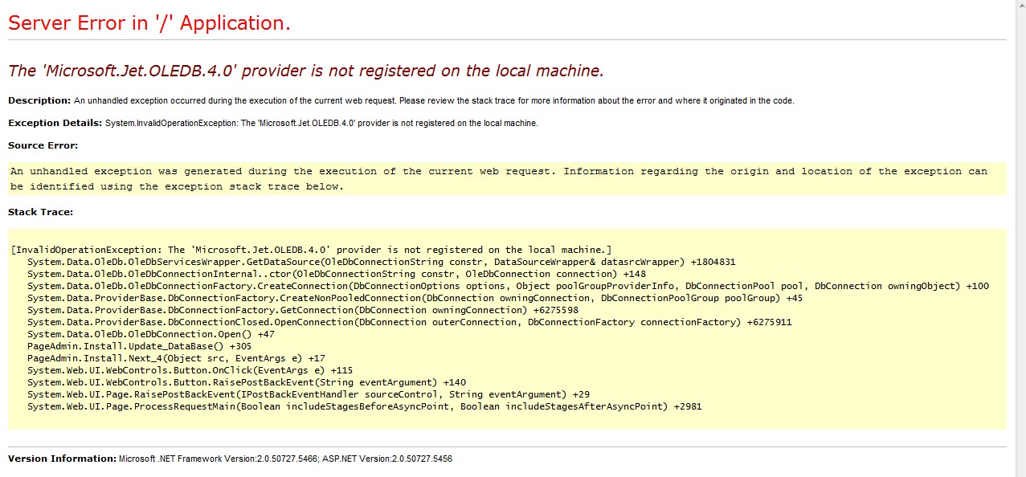The height and width of the screenshot is (477, 1026).
Task: Click the Version Information label at bottom
Action: (x=62, y=459)
